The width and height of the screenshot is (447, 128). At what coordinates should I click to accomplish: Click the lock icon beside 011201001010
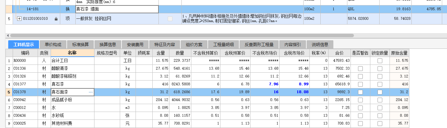[x=56, y=19]
